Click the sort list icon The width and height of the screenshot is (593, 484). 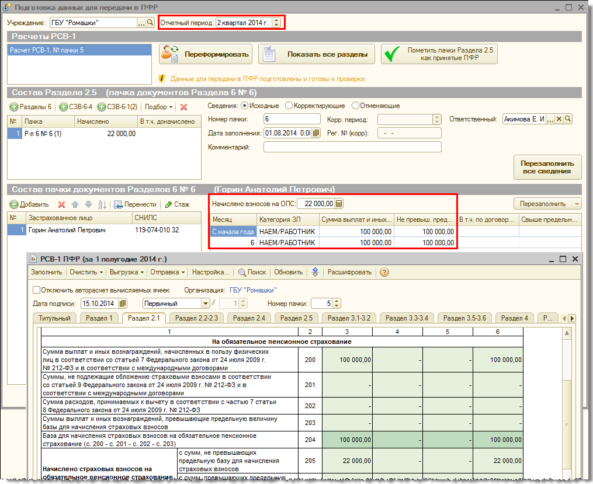[x=102, y=204]
